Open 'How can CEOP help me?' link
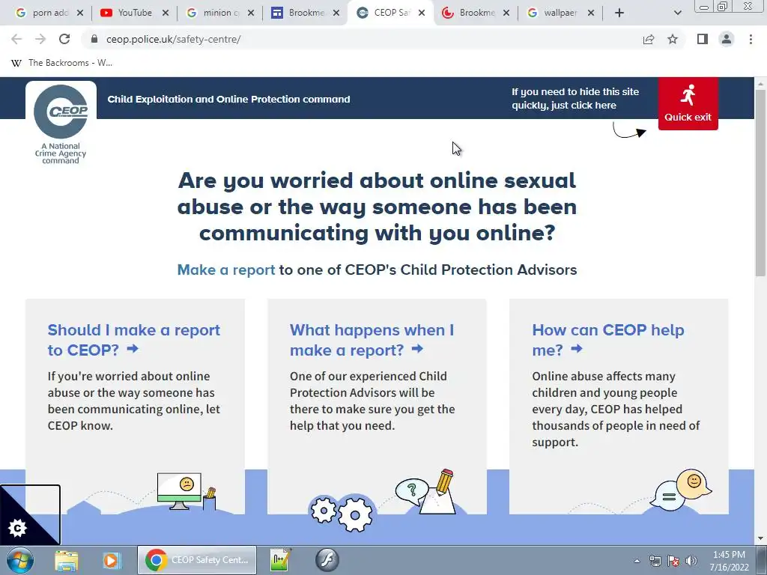The image size is (767, 575). (608, 340)
